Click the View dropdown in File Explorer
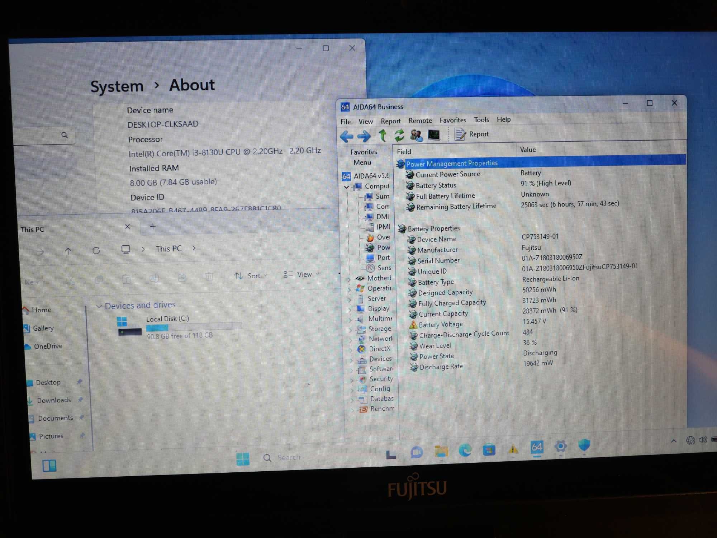717x538 pixels. point(301,275)
